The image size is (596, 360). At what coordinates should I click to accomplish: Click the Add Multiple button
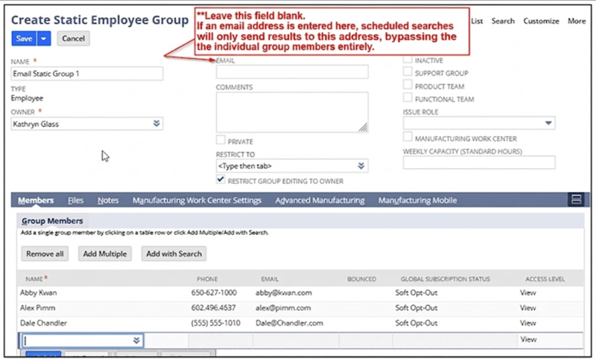105,254
